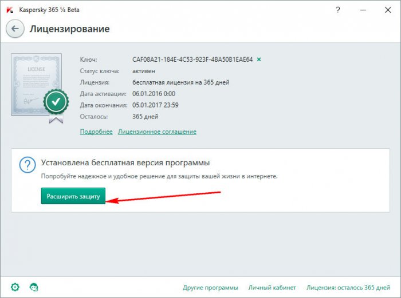Click the Расширить защиту button
The width and height of the screenshot is (401, 298).
73,196
